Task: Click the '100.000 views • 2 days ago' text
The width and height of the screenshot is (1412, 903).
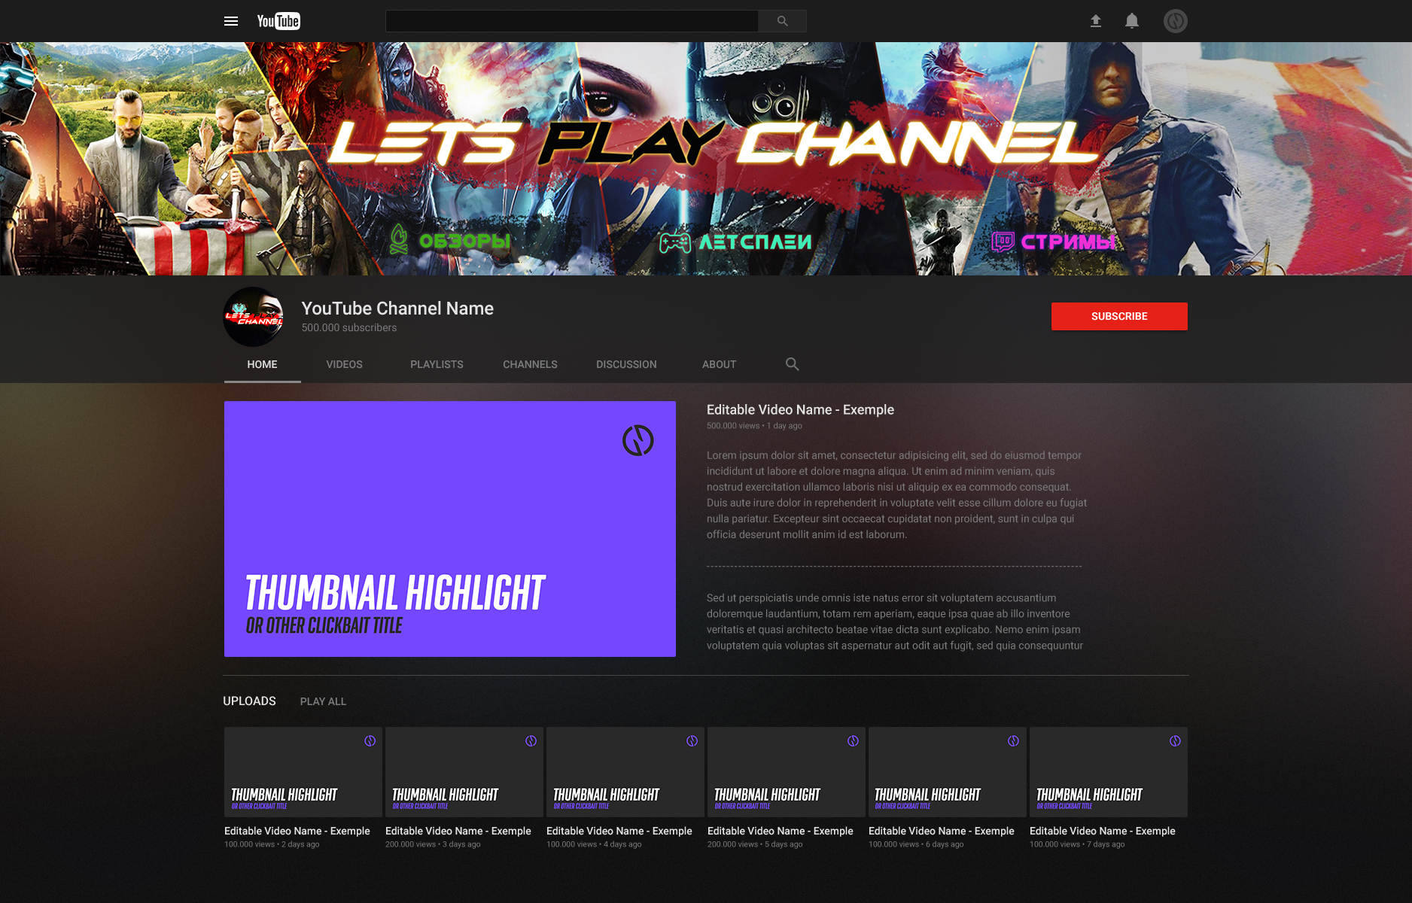Action: click(x=272, y=844)
